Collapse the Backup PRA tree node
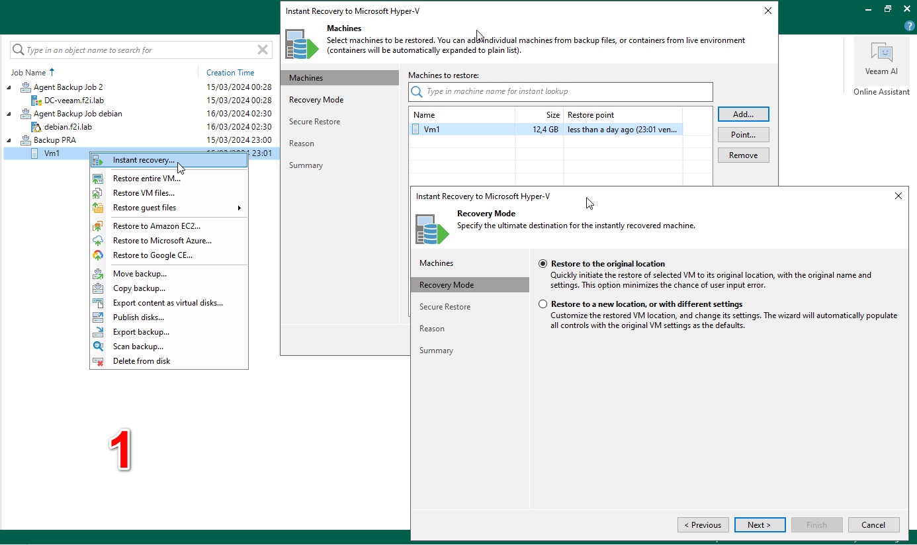Screen dimensions: 917x545 coord(9,140)
